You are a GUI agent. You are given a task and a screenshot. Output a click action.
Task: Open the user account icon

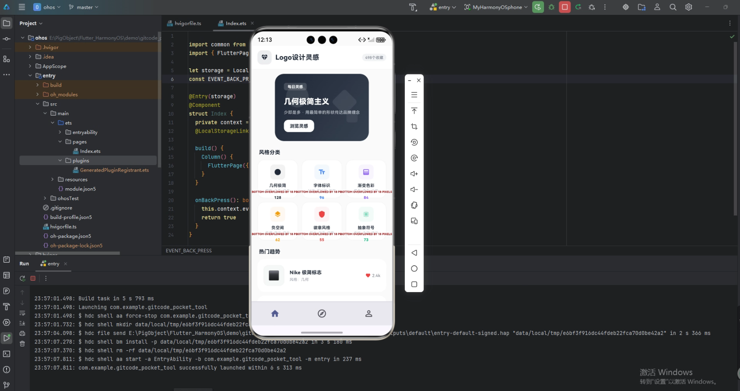tap(657, 7)
